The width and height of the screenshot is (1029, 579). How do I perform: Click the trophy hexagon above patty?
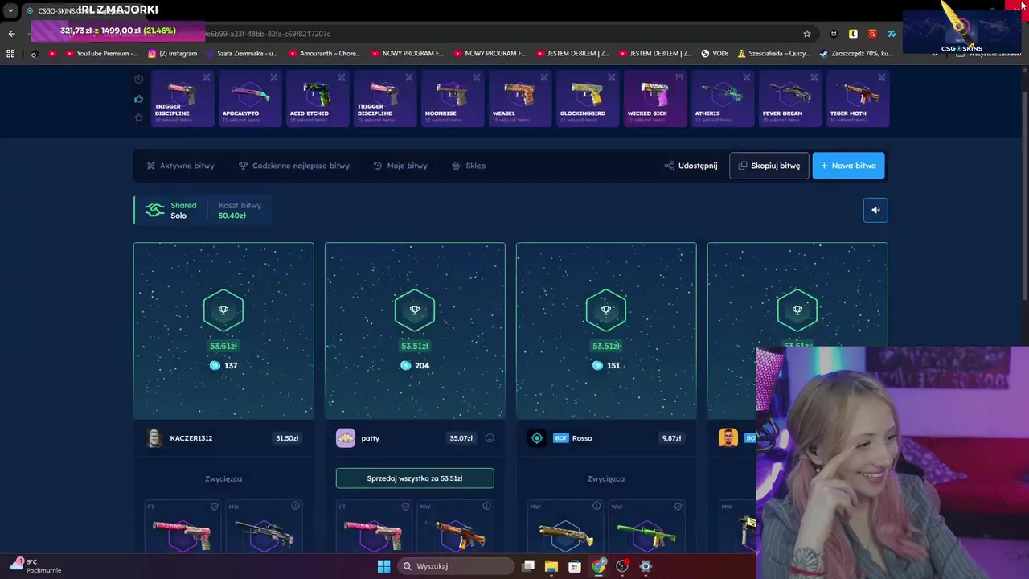click(415, 310)
